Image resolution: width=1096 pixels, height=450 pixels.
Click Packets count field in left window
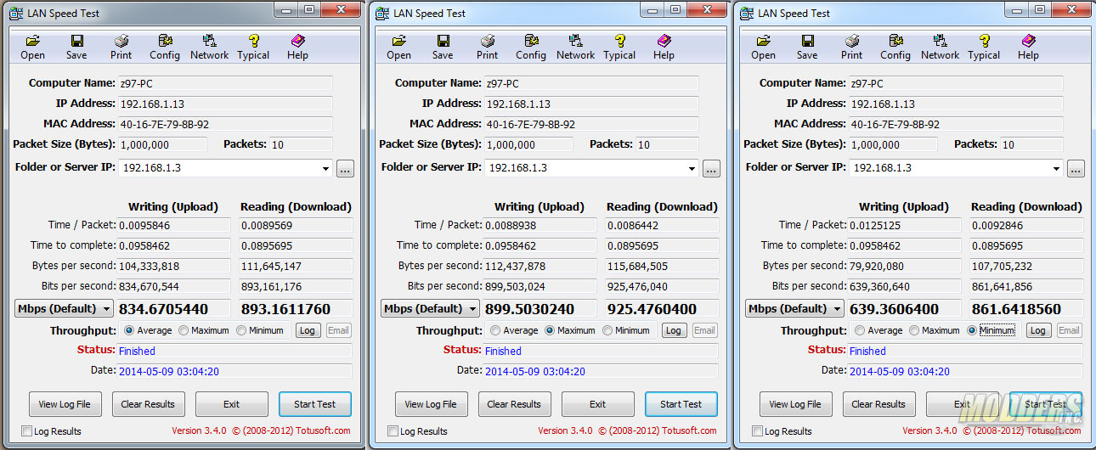(302, 144)
